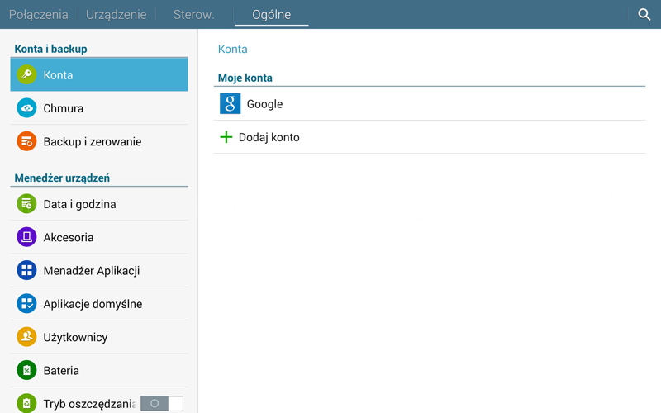Toggle the Tryb oszczędzania switch
The width and height of the screenshot is (661, 413).
(x=161, y=403)
